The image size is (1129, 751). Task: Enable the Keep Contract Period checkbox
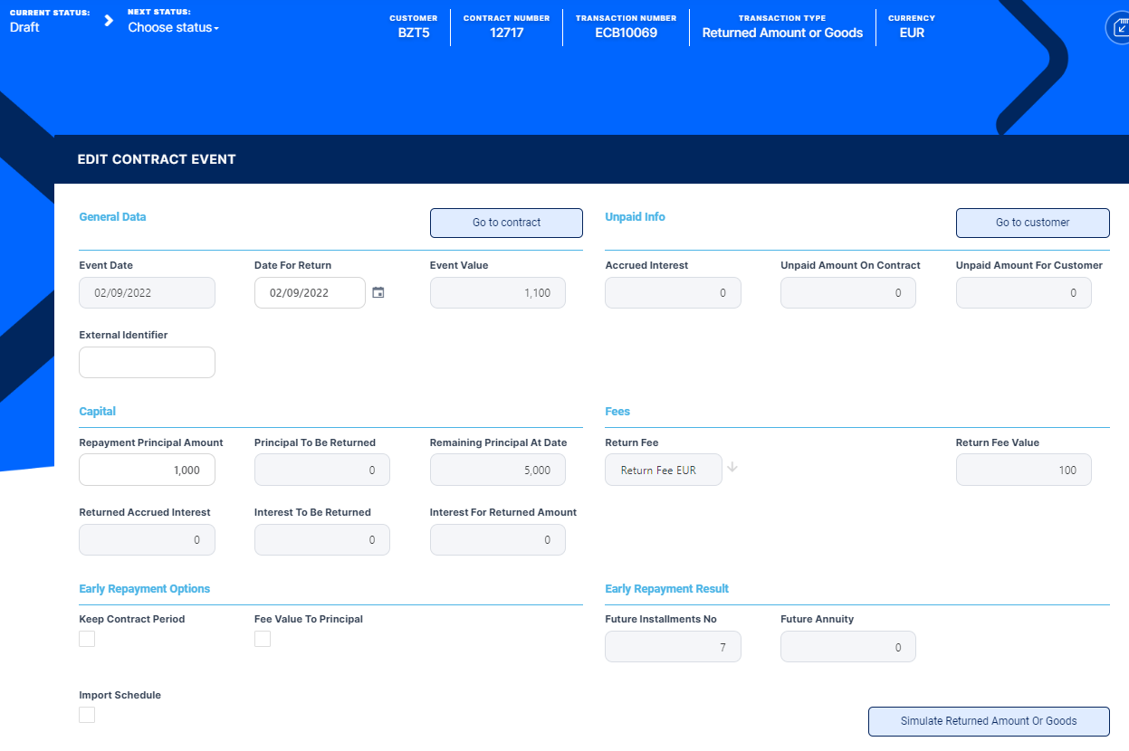pos(87,639)
